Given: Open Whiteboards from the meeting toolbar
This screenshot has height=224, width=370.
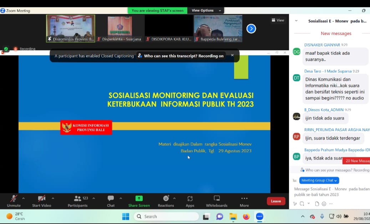Looking at the screenshot, I should (217, 199).
